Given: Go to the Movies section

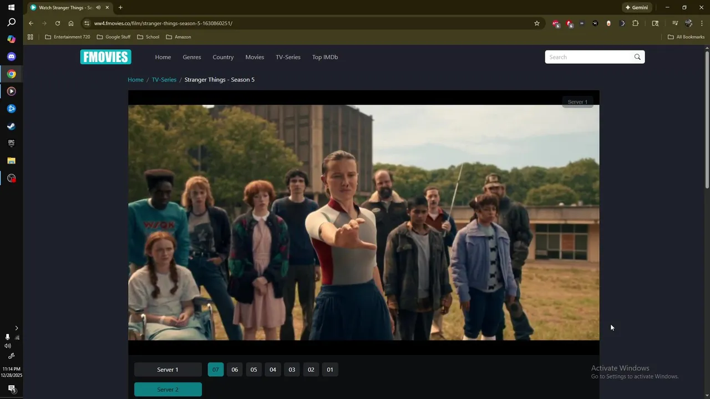Looking at the screenshot, I should pyautogui.click(x=255, y=57).
